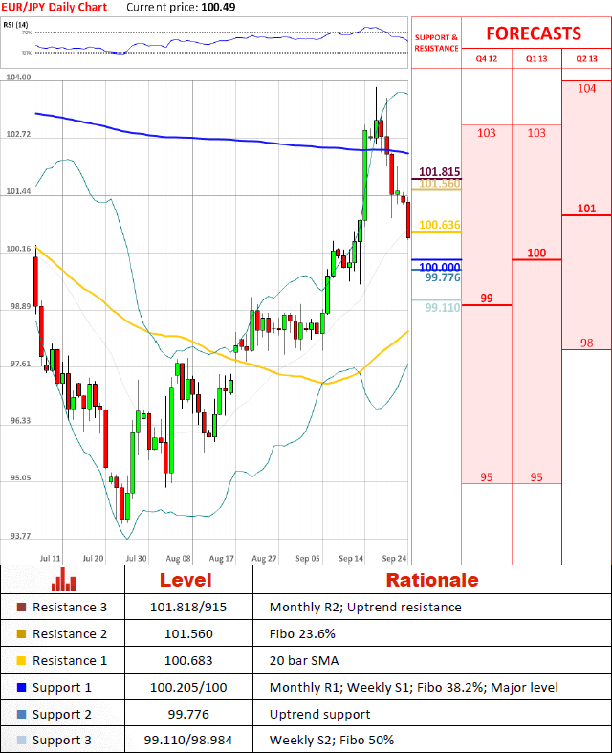Click the current price value 100.49
612x753 pixels.
coord(212,7)
